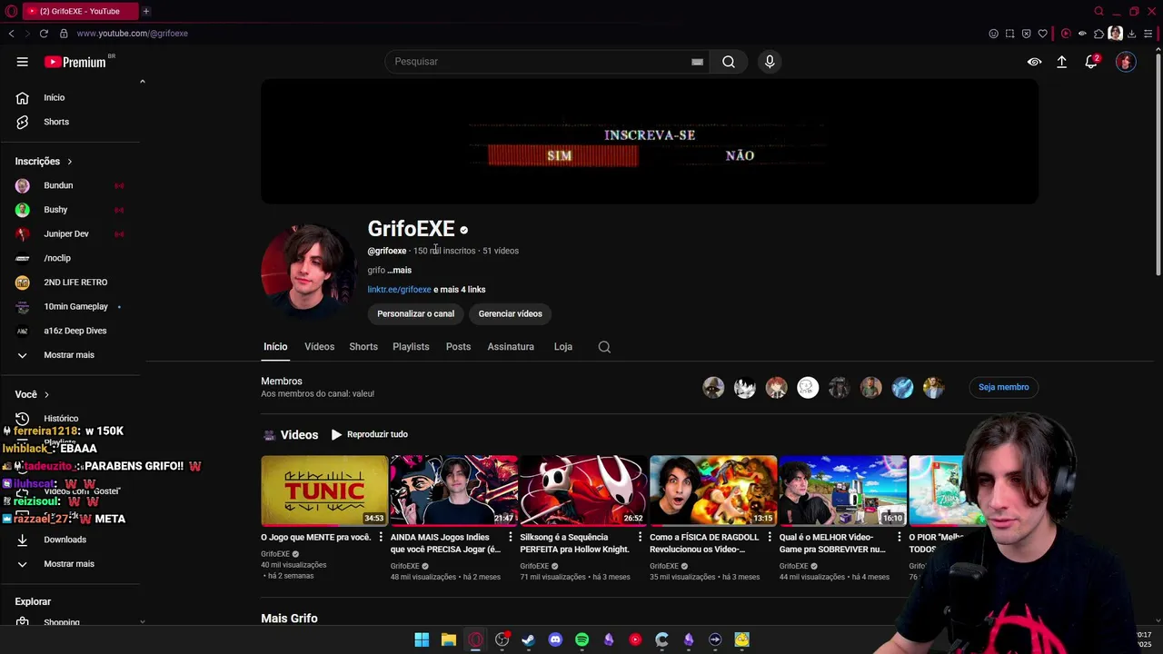Screen dimensions: 1163x654
Task: Open the Assinatura tab
Action: [511, 347]
